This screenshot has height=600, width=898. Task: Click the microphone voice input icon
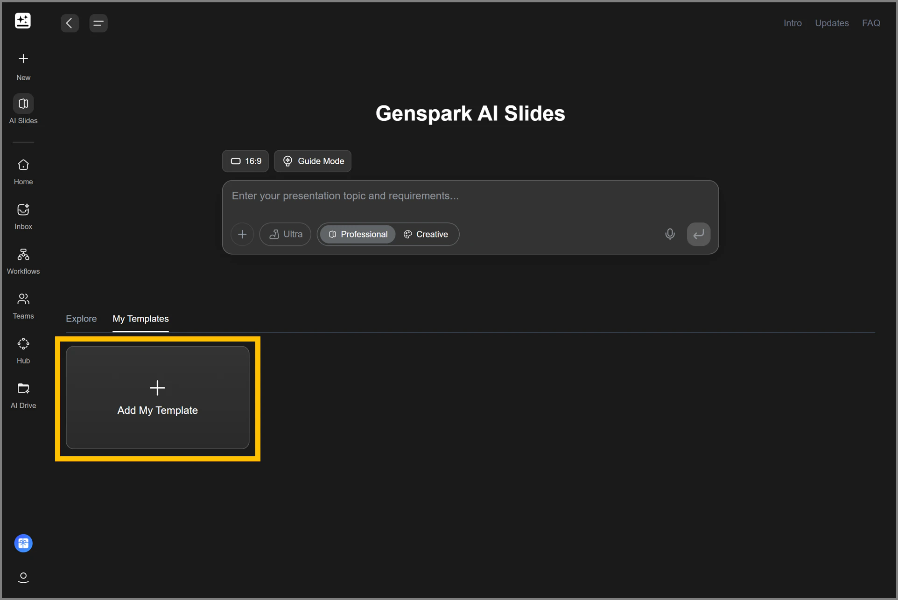(x=670, y=234)
